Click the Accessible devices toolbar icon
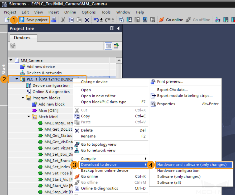The image size is (235, 195). pos(218,20)
